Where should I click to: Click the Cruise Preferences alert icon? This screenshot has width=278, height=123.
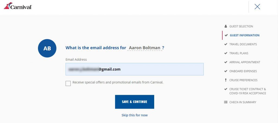click(226, 80)
